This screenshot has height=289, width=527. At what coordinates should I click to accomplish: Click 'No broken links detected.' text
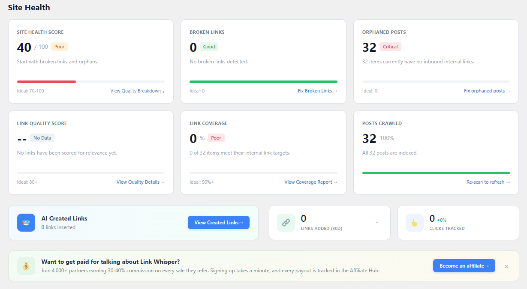(x=219, y=62)
